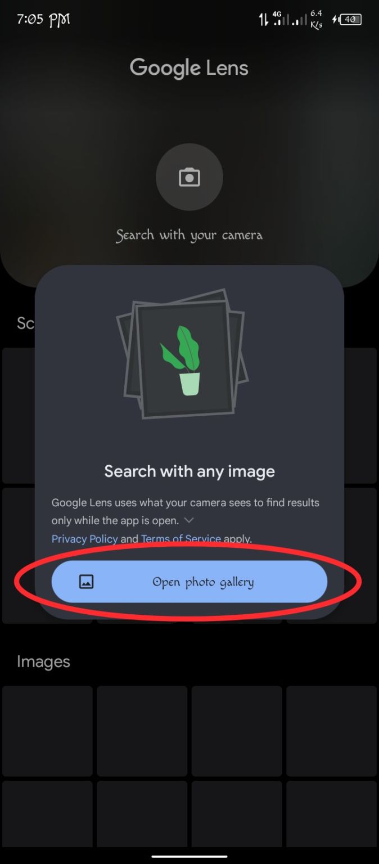Tap the Google Lens title
Viewport: 379px width, 864px height.
[x=189, y=68]
